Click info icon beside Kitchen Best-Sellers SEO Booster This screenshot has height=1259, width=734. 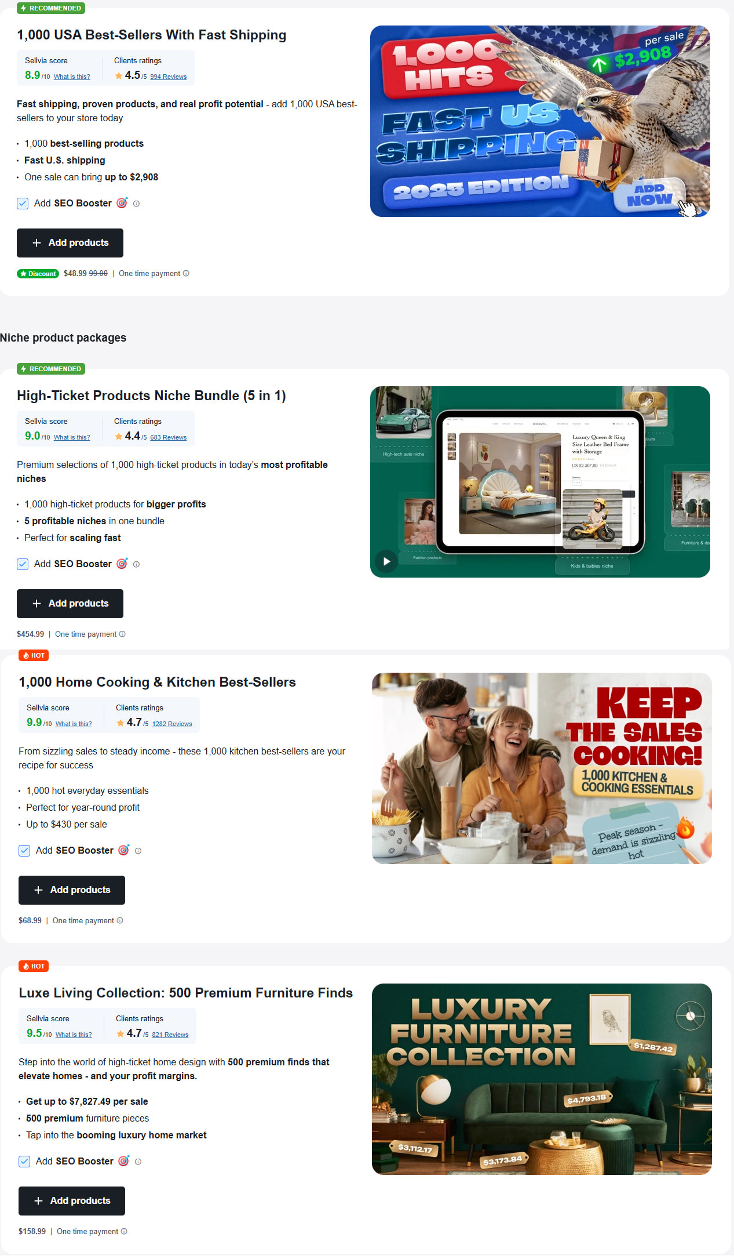tap(138, 851)
